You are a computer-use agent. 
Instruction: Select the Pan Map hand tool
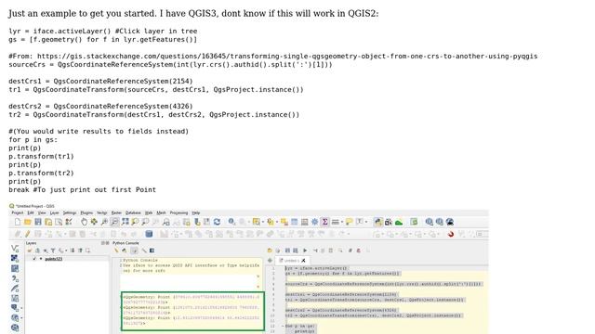point(84,222)
